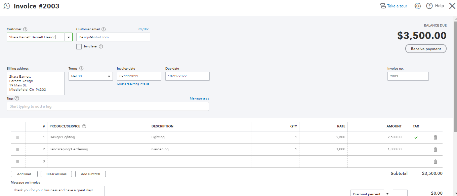Open the Discount percent dropdown
This screenshot has width=457, height=196.
point(387,194)
